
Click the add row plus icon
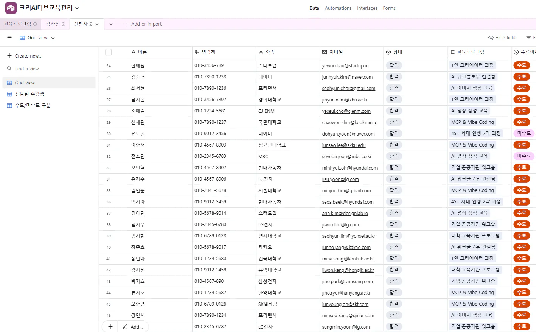(110, 326)
